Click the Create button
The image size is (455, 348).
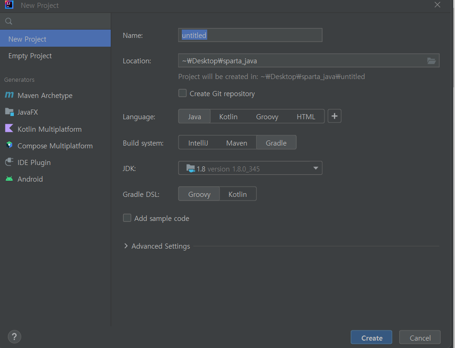[x=371, y=337]
